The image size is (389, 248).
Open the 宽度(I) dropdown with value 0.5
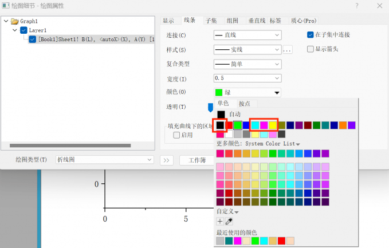(247, 78)
